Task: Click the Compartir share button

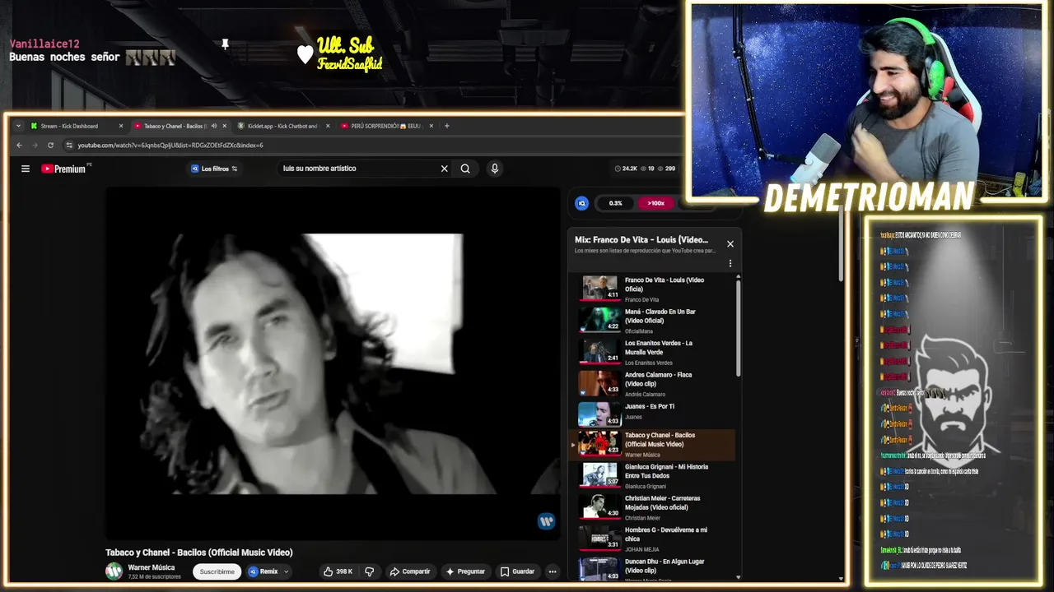Action: [x=409, y=571]
